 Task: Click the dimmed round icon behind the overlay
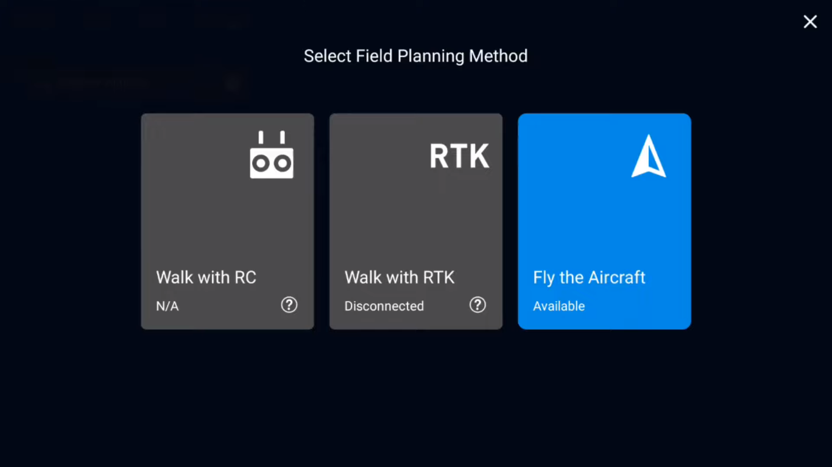[x=233, y=83]
